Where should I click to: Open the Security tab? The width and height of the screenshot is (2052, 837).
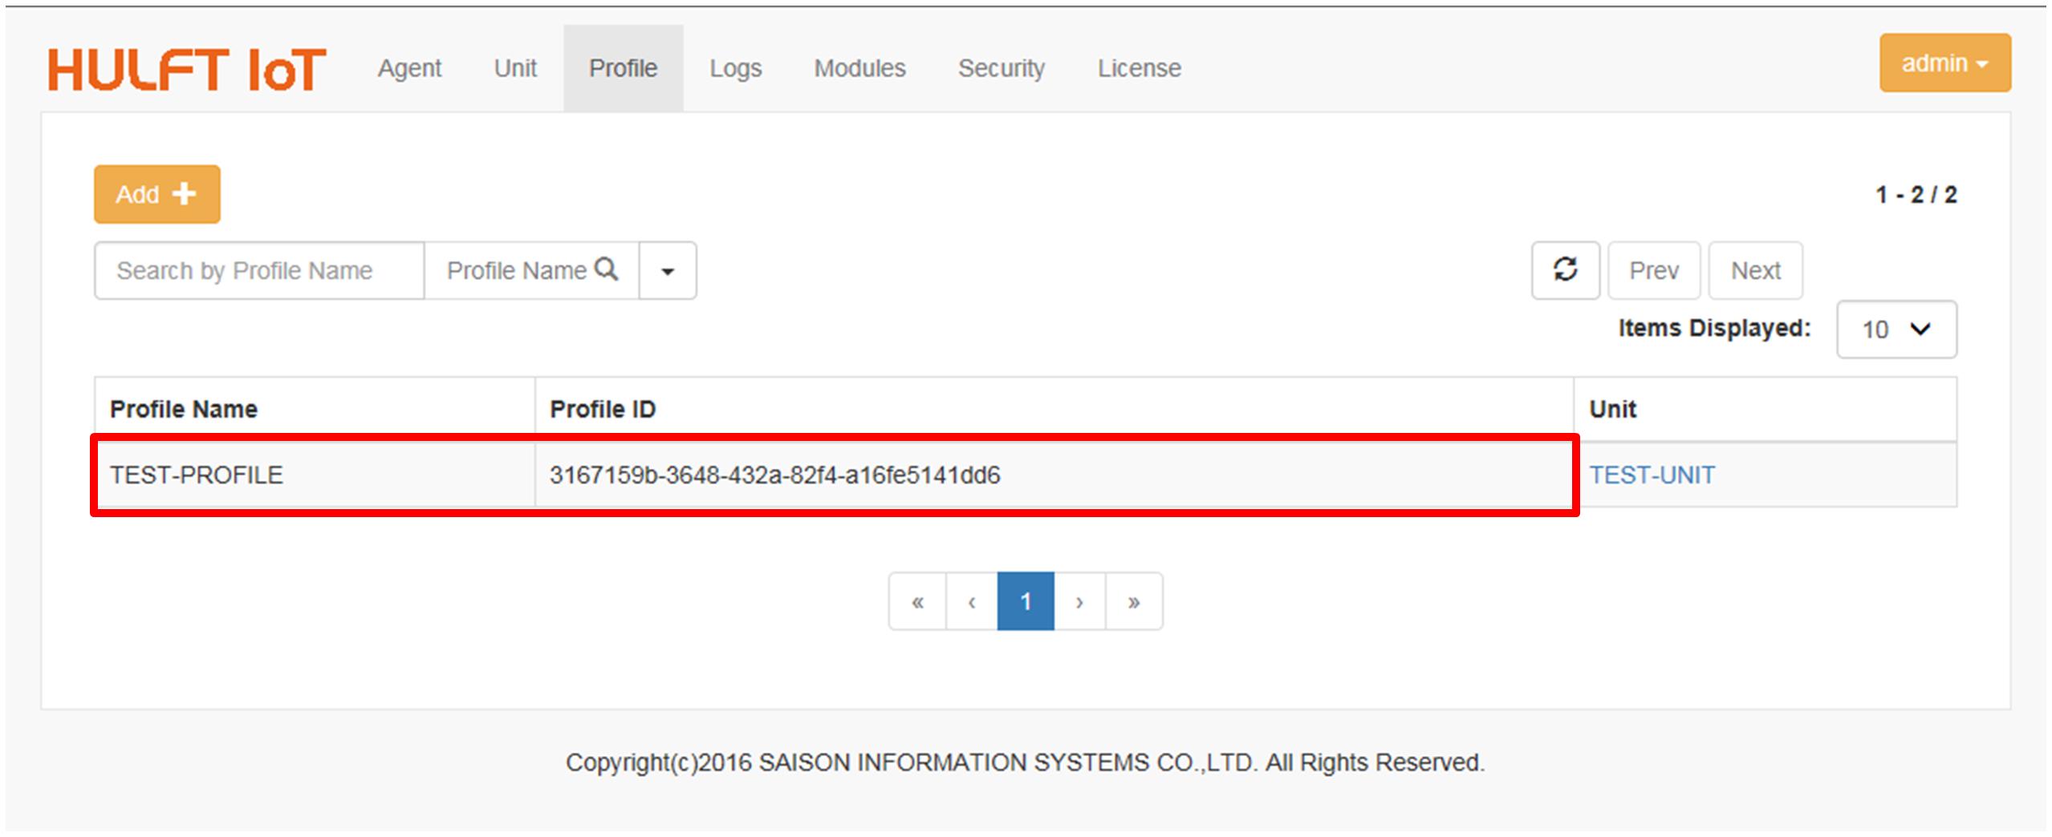1001,68
